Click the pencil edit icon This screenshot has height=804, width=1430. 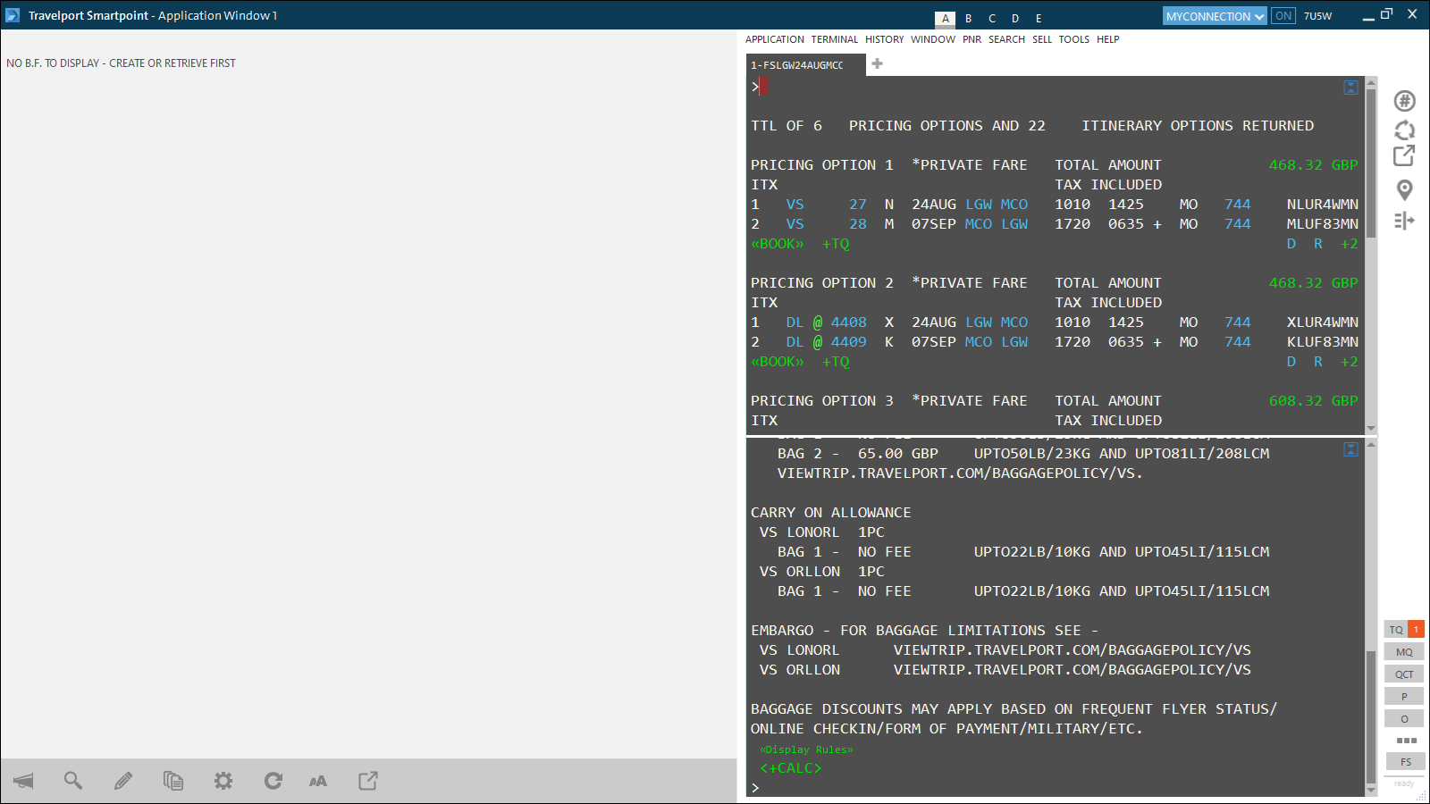[123, 781]
